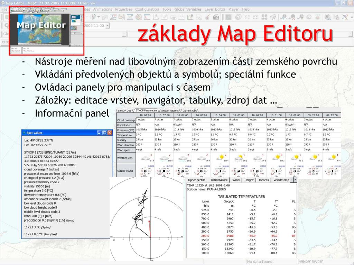Click the 925.0 level row value
Image resolution: width=354 pixels, height=265 pixels.
205,210
